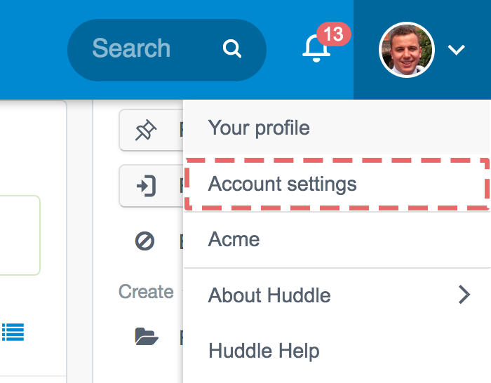
Task: Click the pushpin icon button
Action: (x=146, y=130)
